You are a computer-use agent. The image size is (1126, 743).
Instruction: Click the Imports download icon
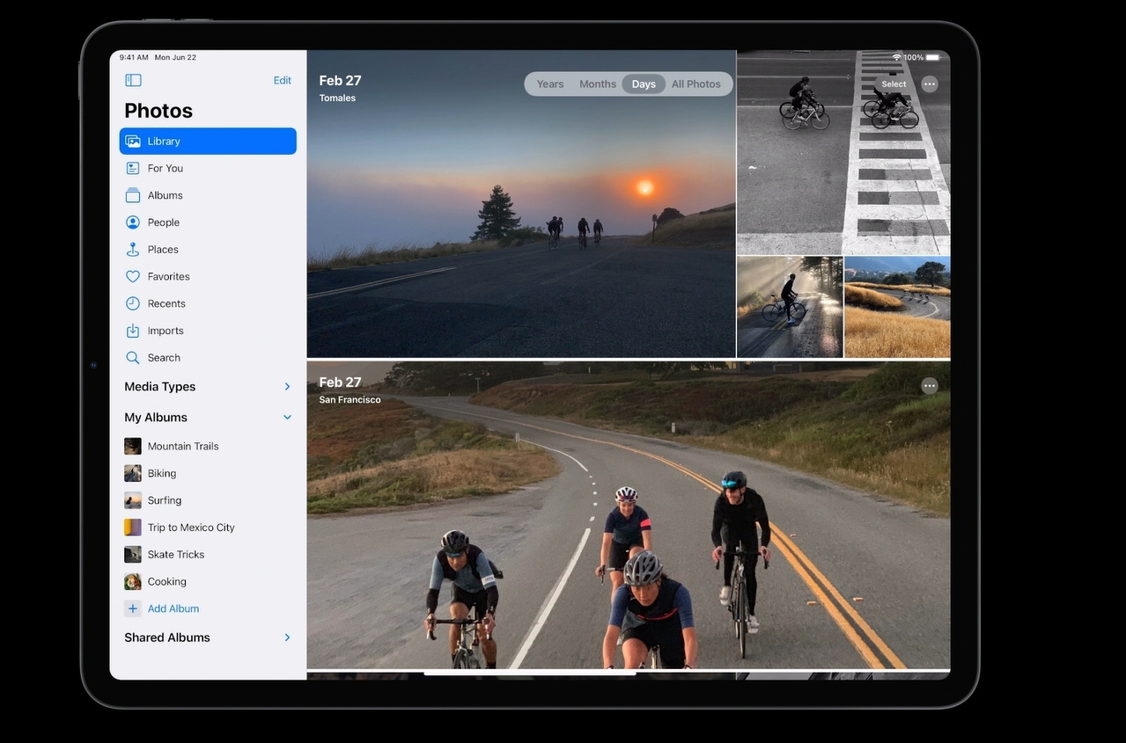133,331
